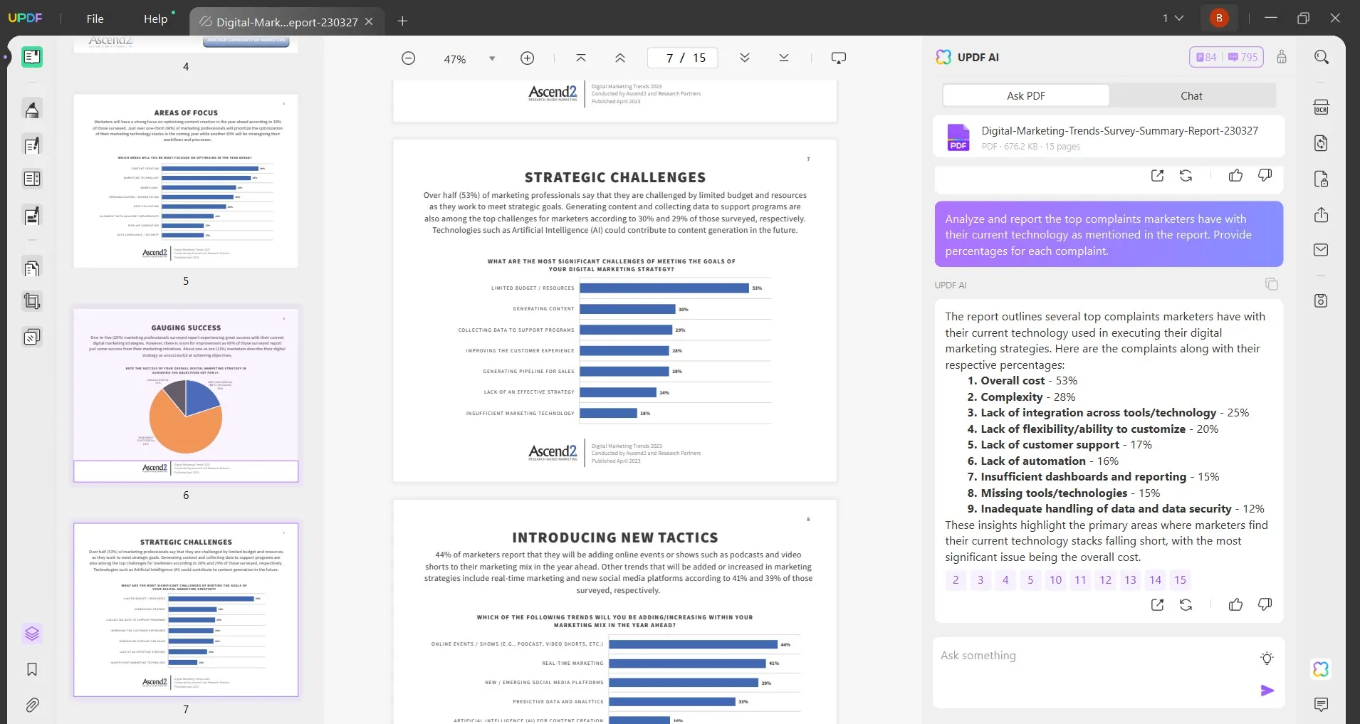Switch to the Ask PDF tab
This screenshot has height=724, width=1360.
pos(1026,95)
